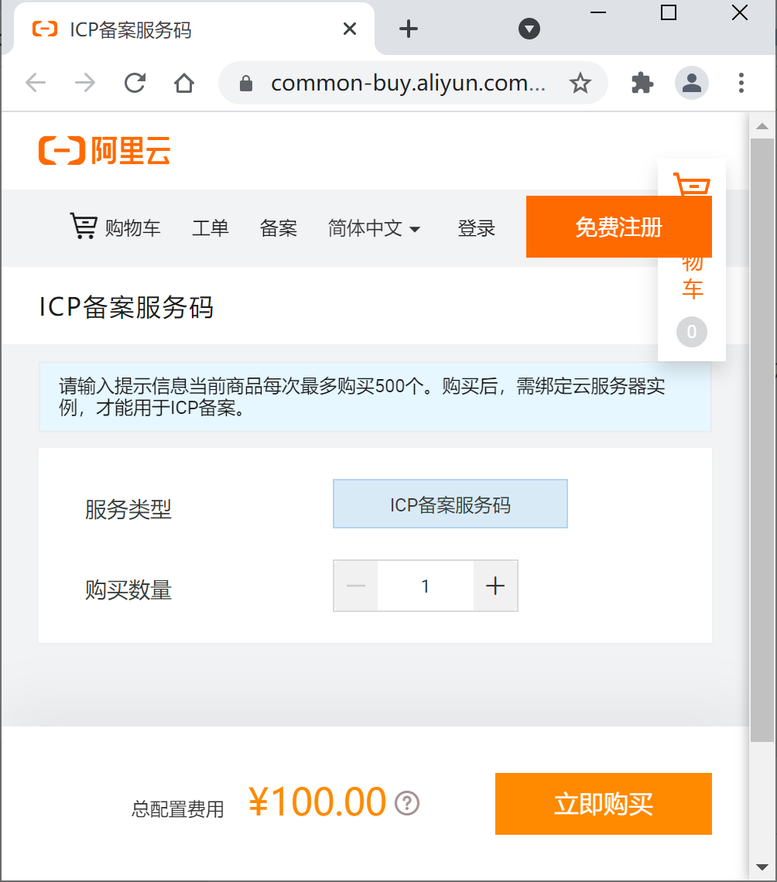The width and height of the screenshot is (777, 882).
Task: Click the Aliyun logo
Action: 104,151
